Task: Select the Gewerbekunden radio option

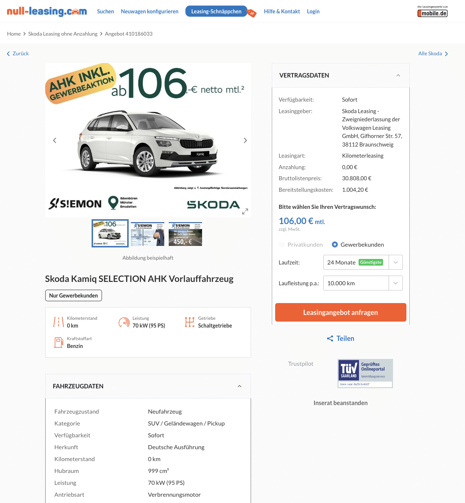Action: point(335,244)
